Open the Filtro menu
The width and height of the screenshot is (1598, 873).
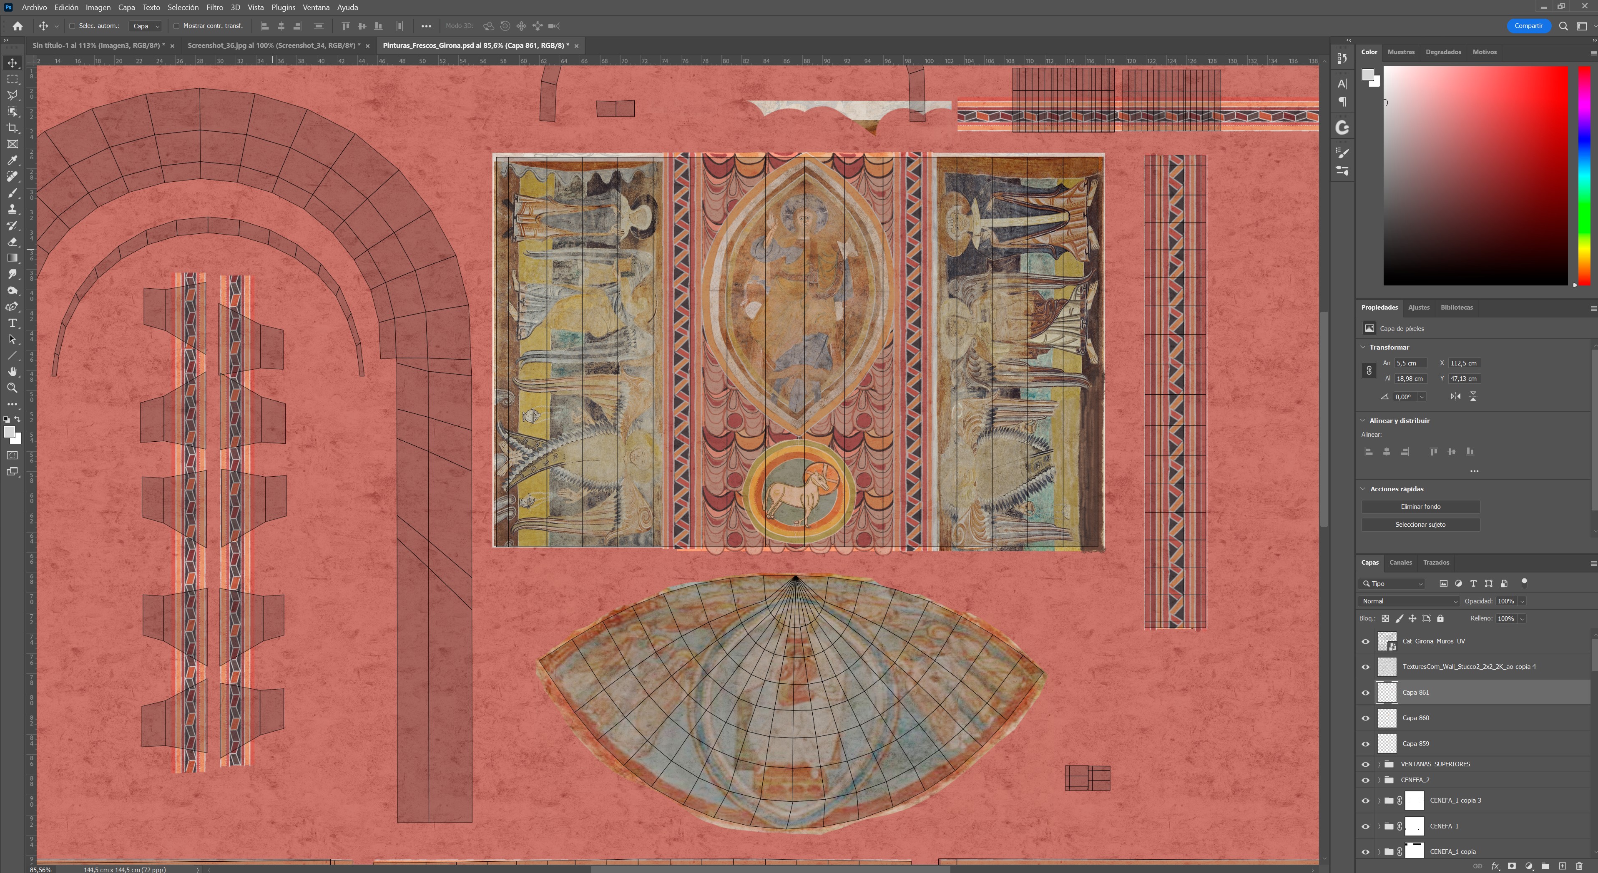[214, 8]
